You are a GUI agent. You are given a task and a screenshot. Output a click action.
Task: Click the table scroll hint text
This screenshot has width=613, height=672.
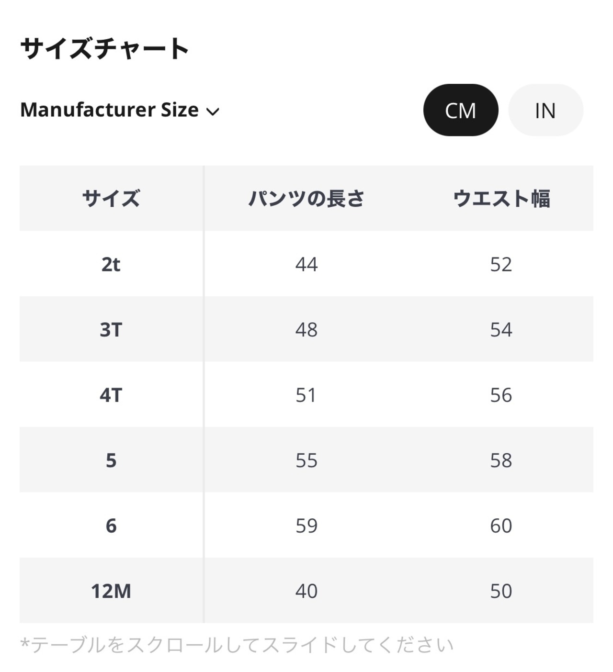click(x=237, y=645)
